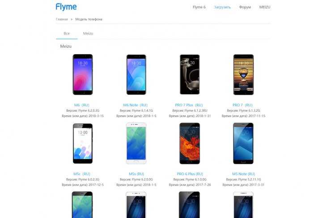This screenshot has width=322, height=218.
Task: Open the PRO 6 Plus (RU) link
Action: click(x=190, y=174)
